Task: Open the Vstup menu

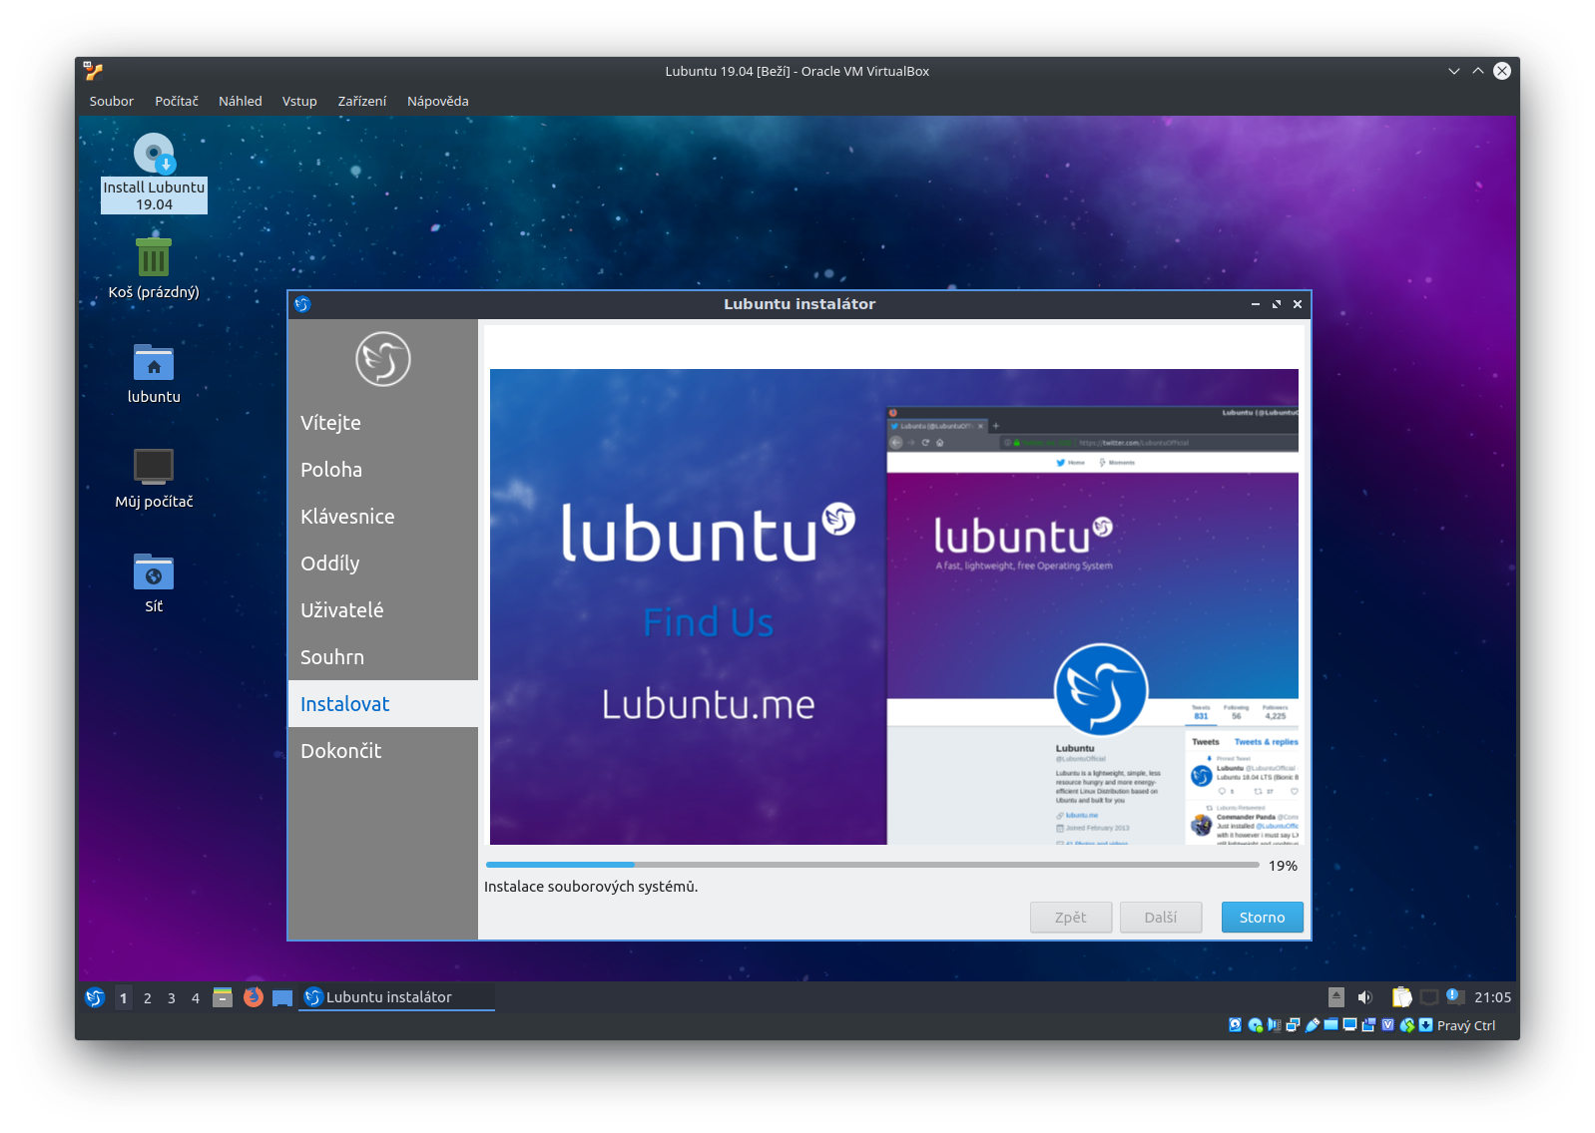Action: point(299,101)
